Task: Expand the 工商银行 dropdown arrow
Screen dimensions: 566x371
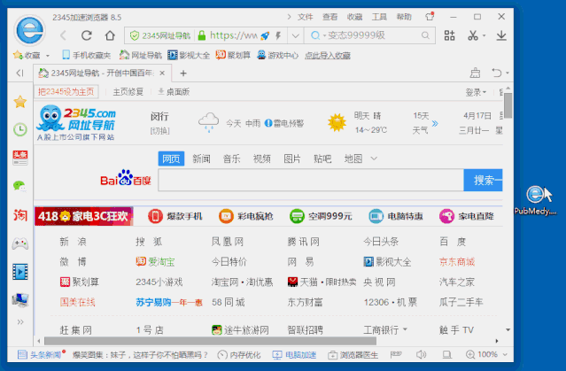Action: click(405, 329)
